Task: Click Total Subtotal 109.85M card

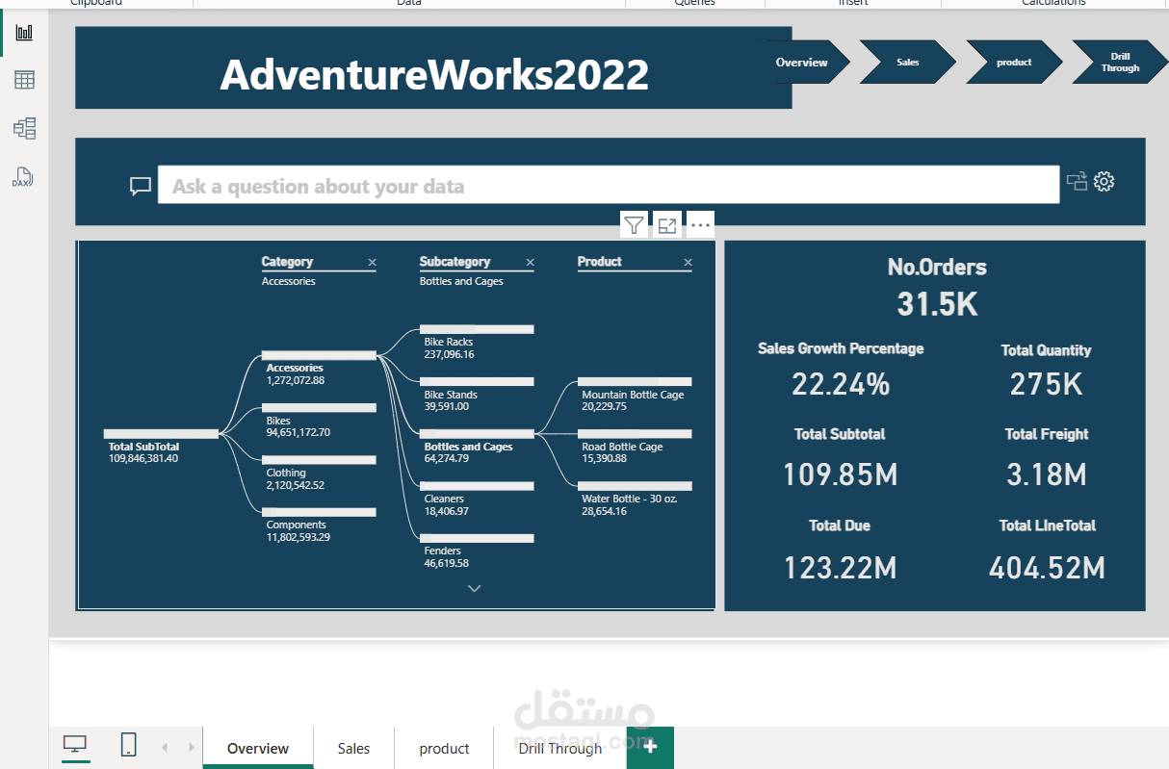Action: click(x=840, y=458)
